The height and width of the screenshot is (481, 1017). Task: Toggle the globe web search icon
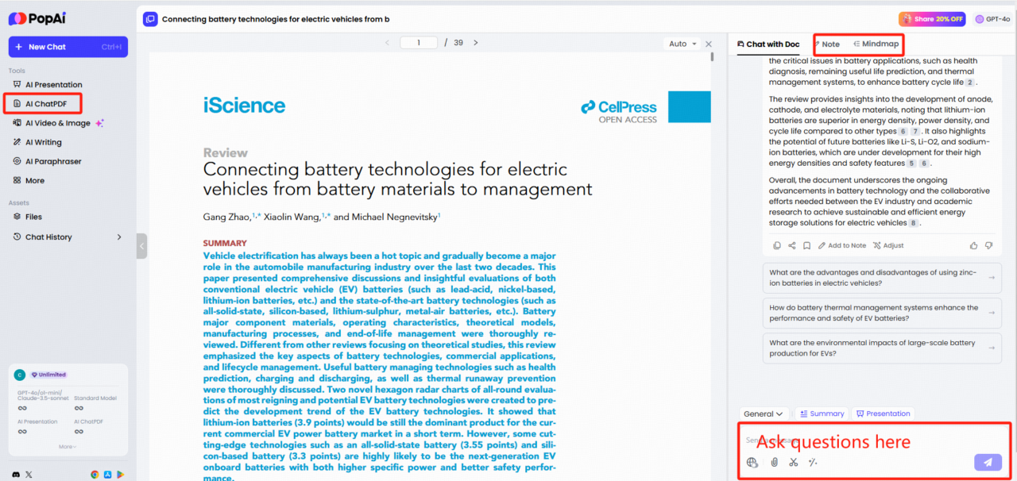(753, 462)
